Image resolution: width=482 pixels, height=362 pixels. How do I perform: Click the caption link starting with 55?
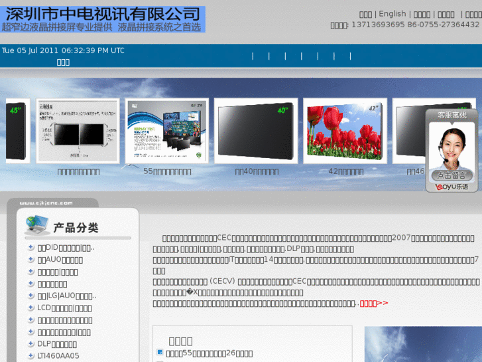[x=167, y=171]
